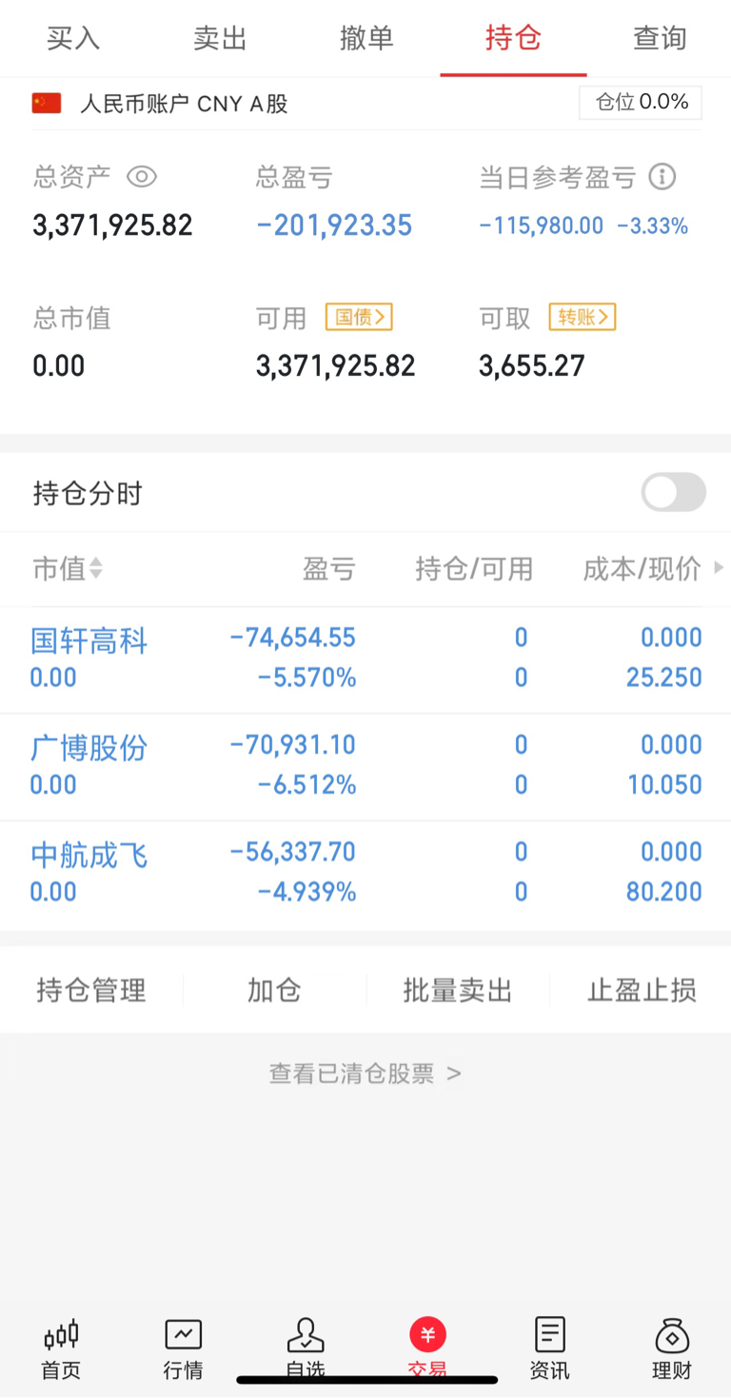
Task: Switch to the 买入 tab
Action: (73, 38)
